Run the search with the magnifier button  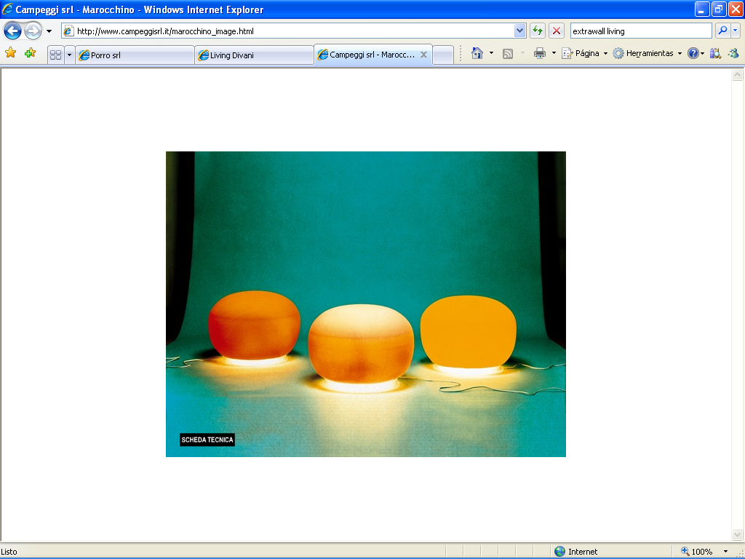click(x=722, y=31)
